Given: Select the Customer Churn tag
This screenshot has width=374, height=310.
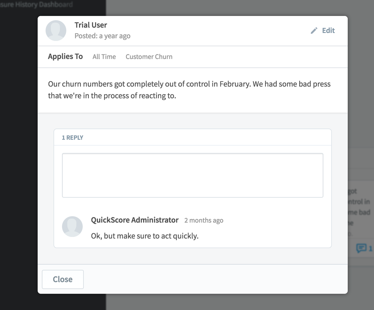Looking at the screenshot, I should 149,57.
